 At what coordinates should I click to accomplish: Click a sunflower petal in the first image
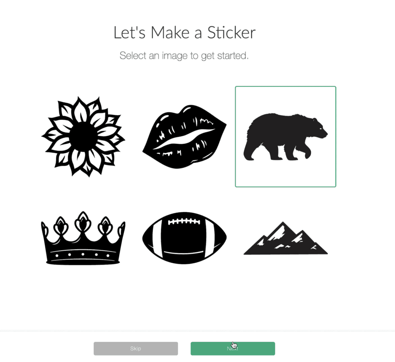click(80, 110)
